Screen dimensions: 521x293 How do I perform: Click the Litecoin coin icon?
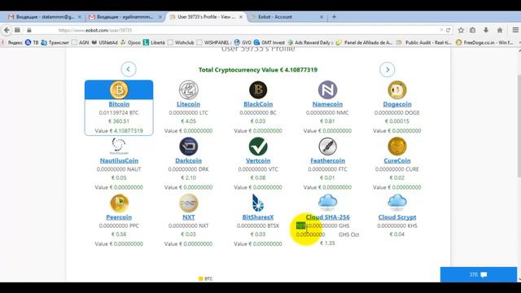click(188, 90)
